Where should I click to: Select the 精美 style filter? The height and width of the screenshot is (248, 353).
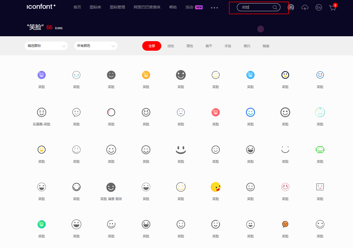click(266, 46)
